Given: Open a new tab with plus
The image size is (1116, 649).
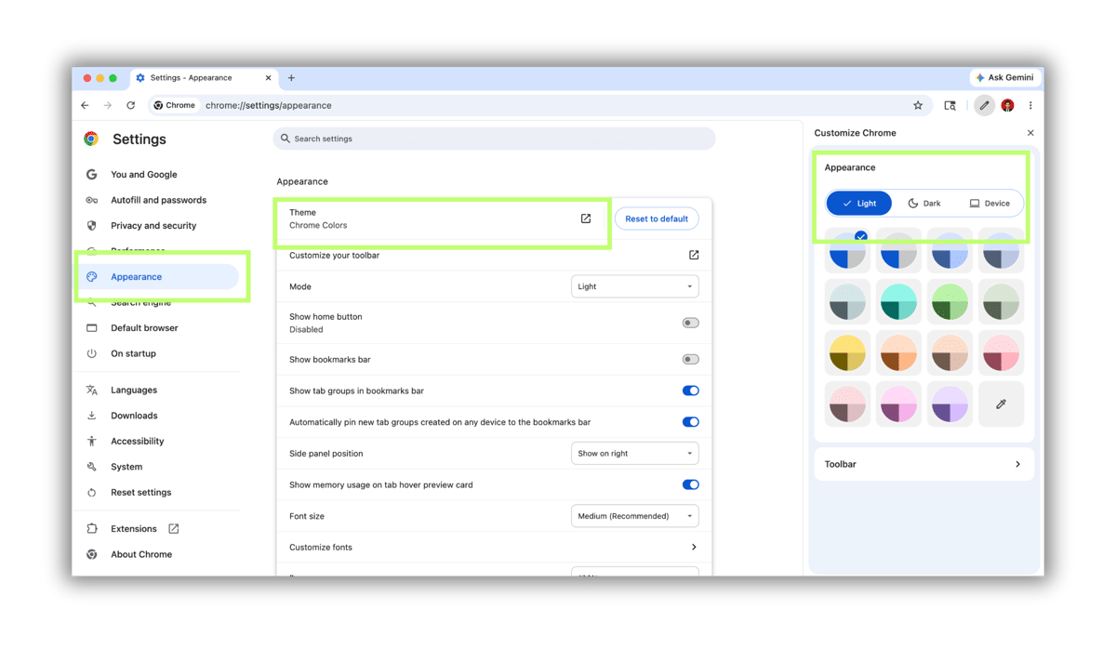Looking at the screenshot, I should [x=291, y=78].
